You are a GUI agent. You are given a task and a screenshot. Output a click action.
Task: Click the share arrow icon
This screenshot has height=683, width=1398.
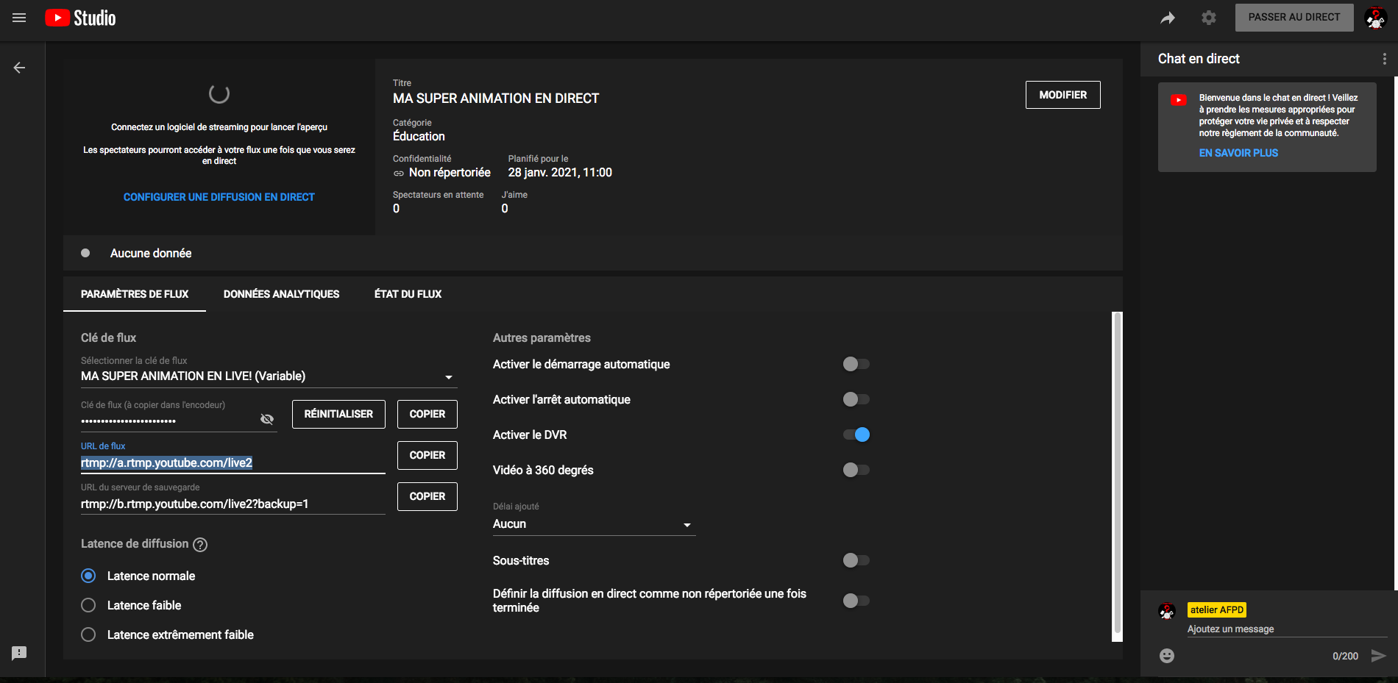click(x=1168, y=18)
